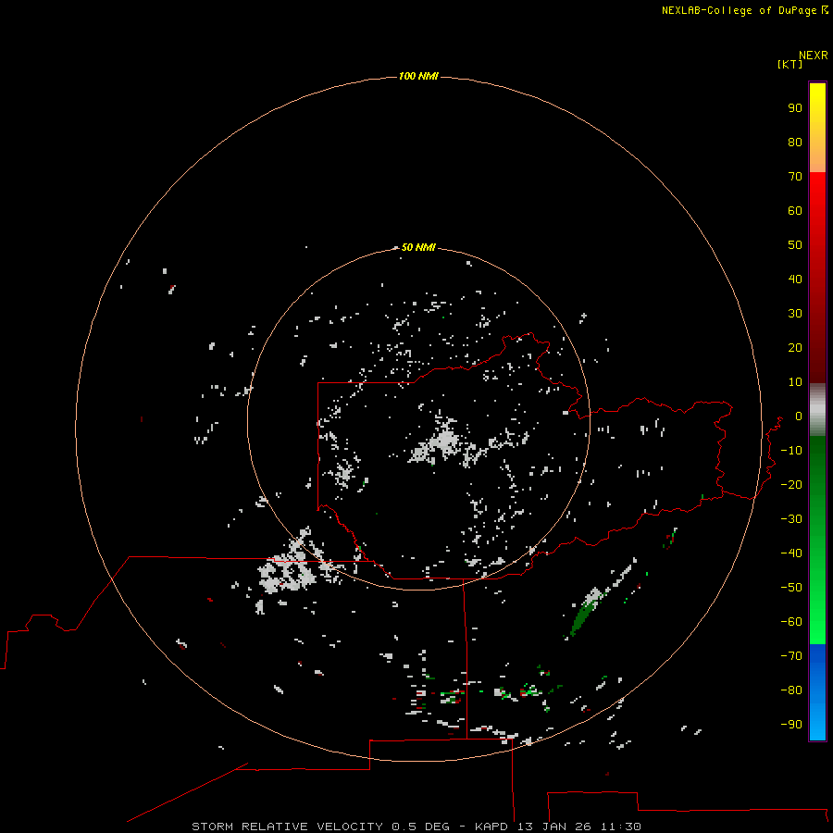833x833 pixels.
Task: Click the -20 value on velocity scale
Action: point(791,484)
